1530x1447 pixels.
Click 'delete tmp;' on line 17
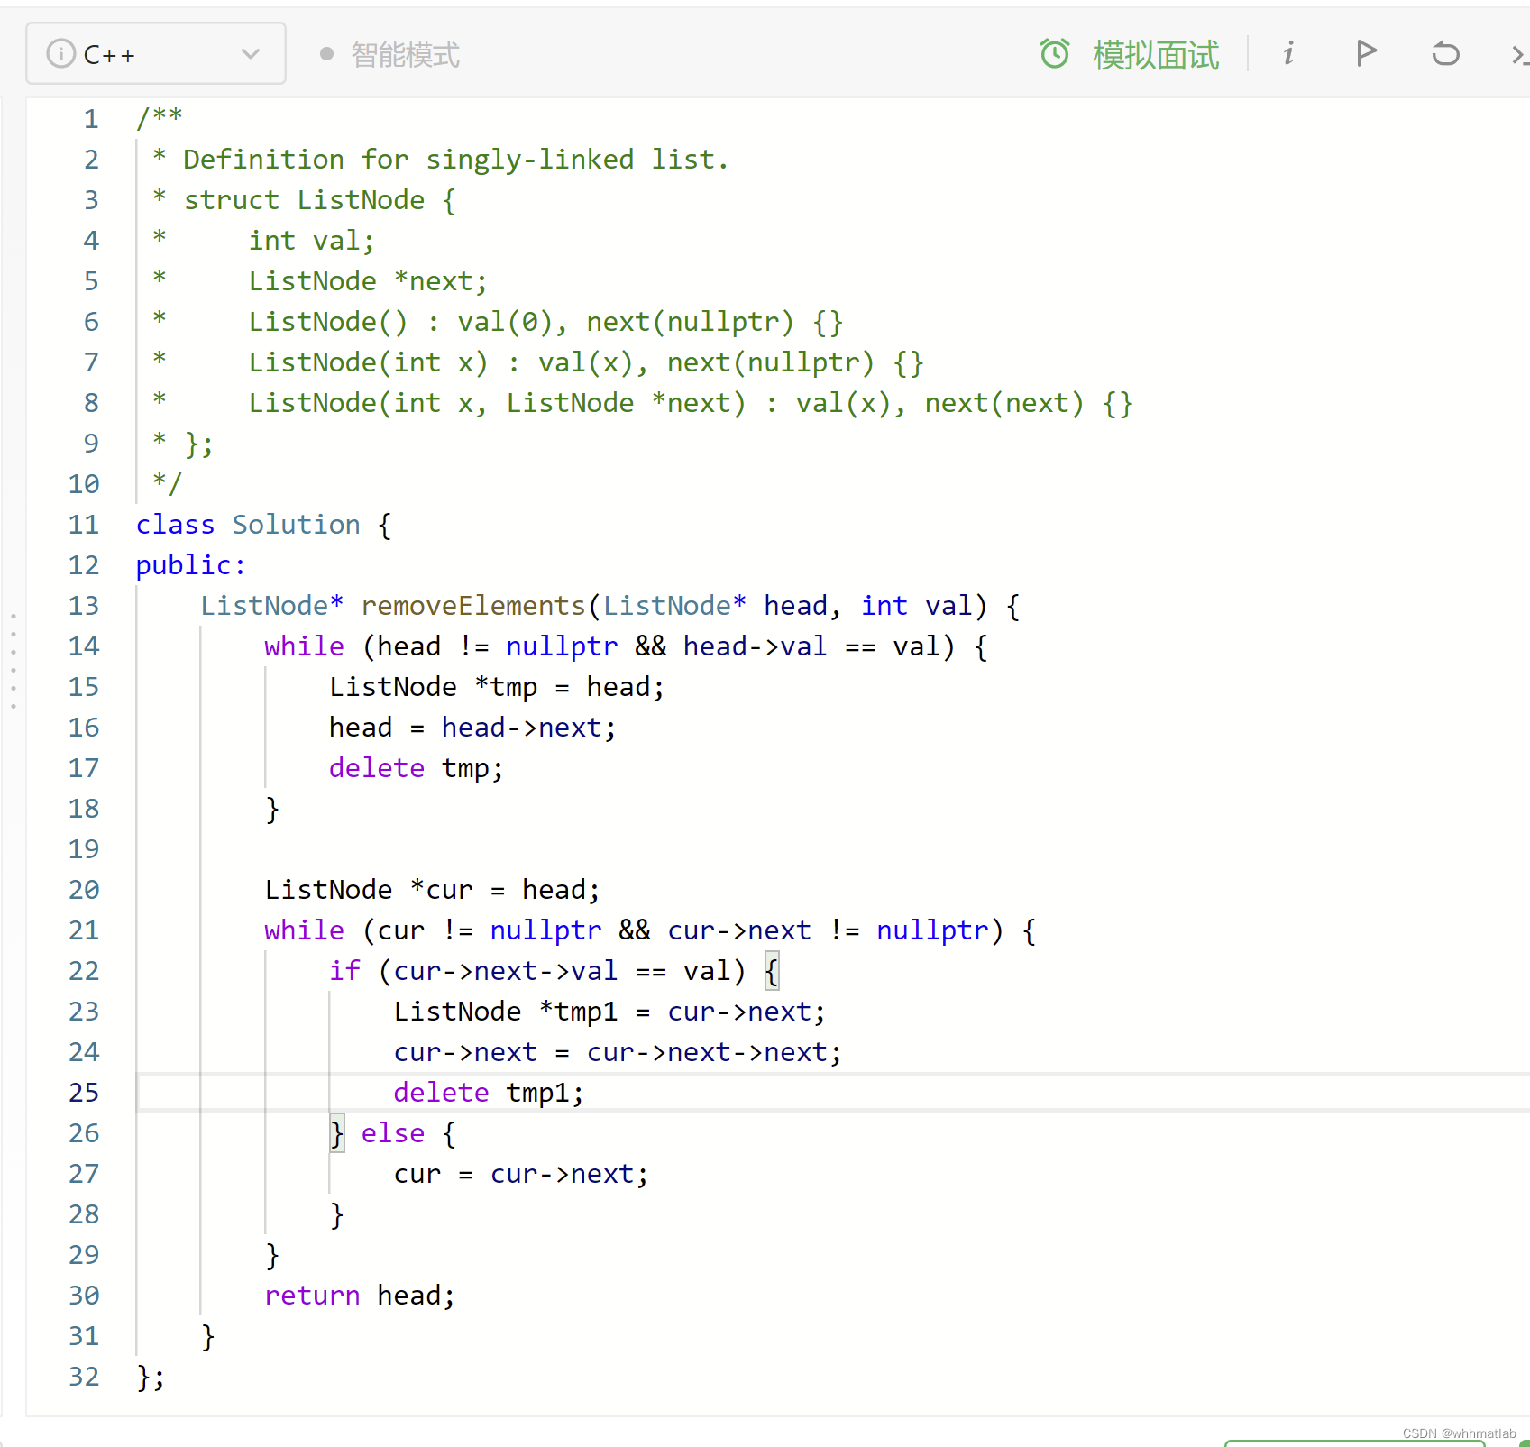coord(416,768)
